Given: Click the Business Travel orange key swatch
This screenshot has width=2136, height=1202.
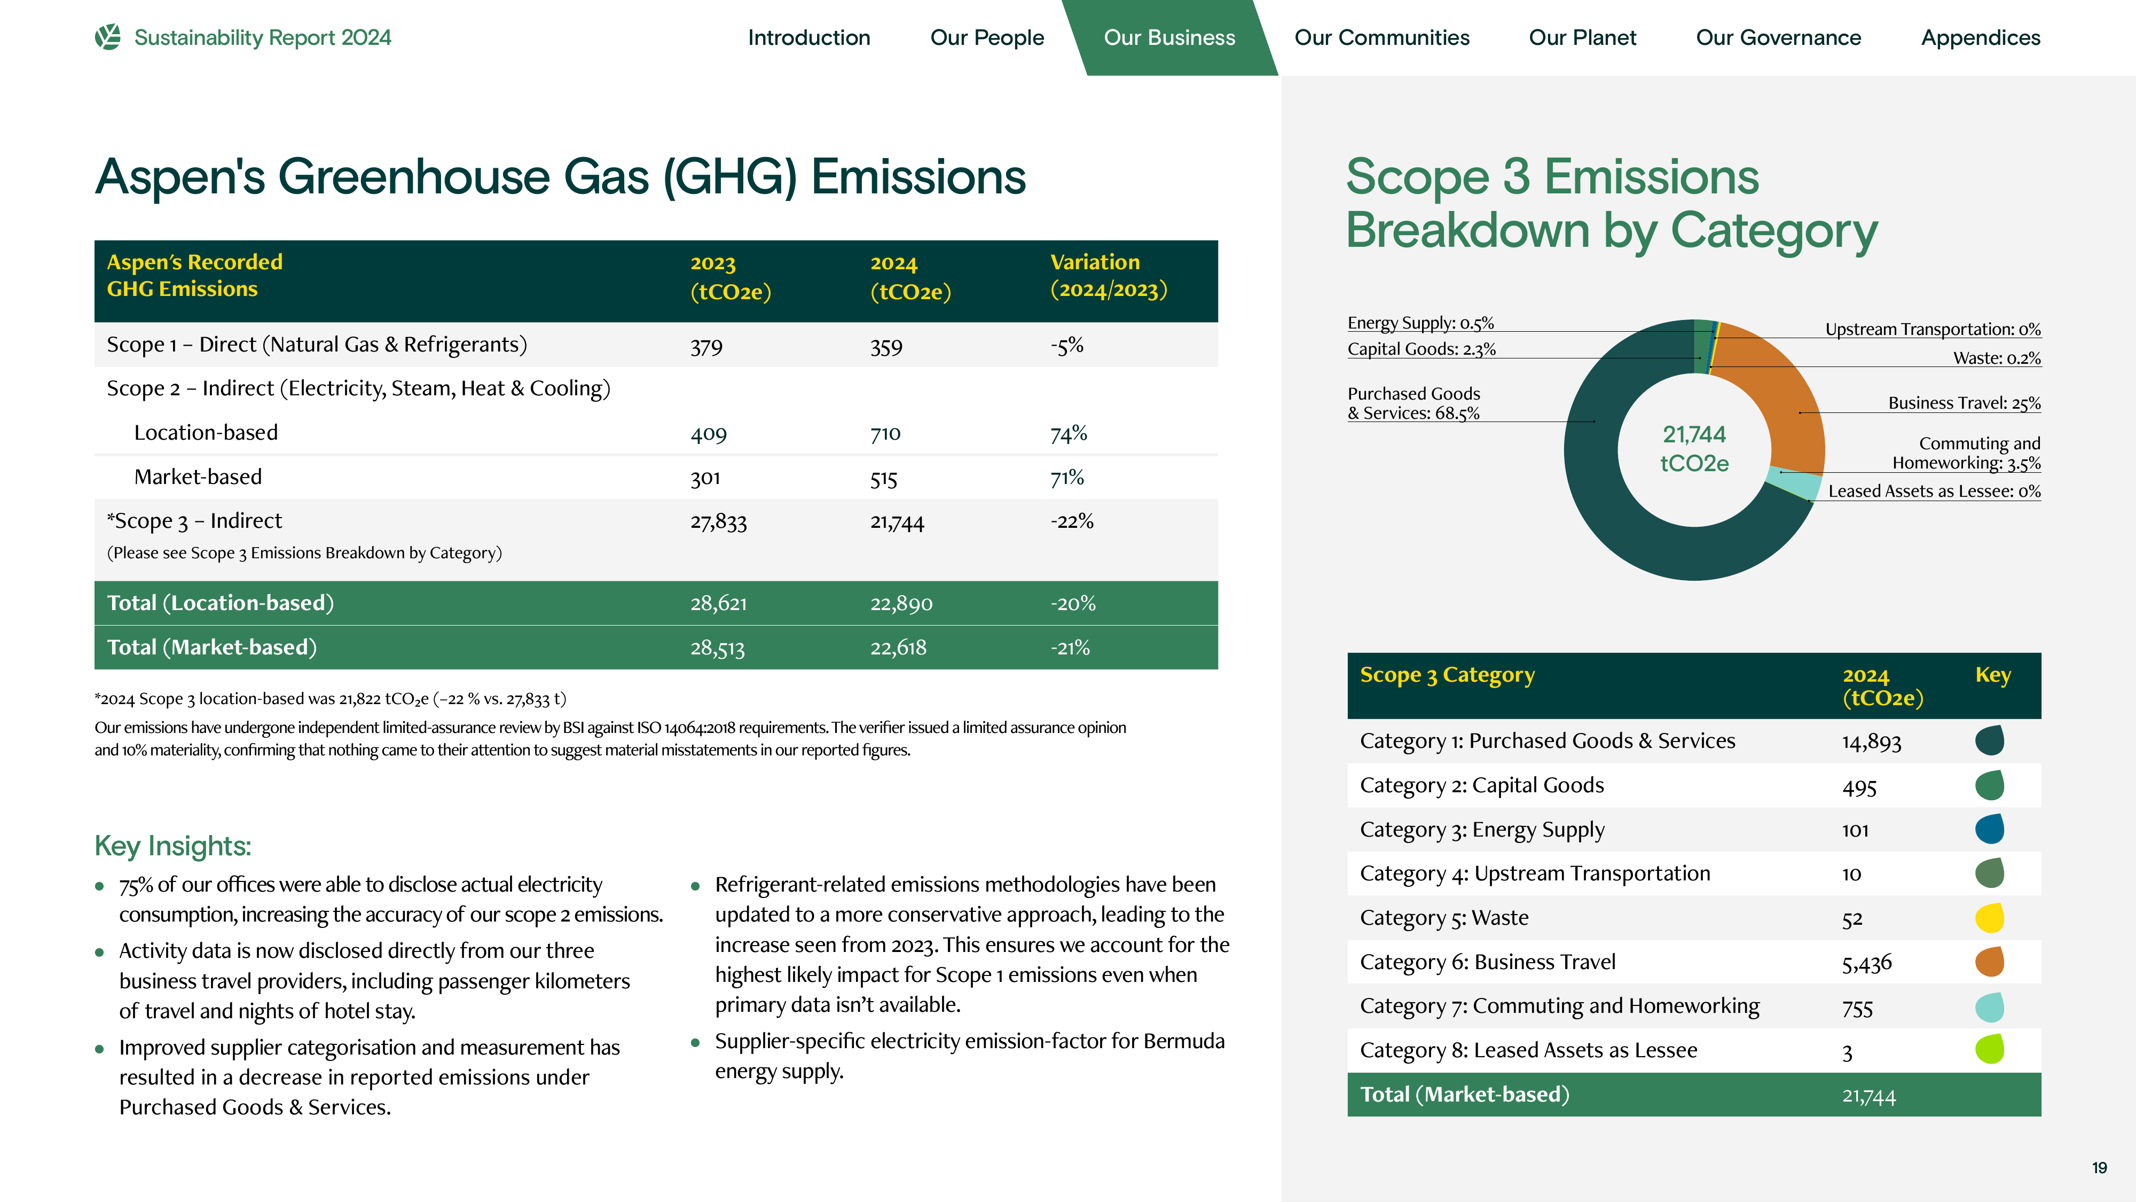Looking at the screenshot, I should tap(1989, 962).
